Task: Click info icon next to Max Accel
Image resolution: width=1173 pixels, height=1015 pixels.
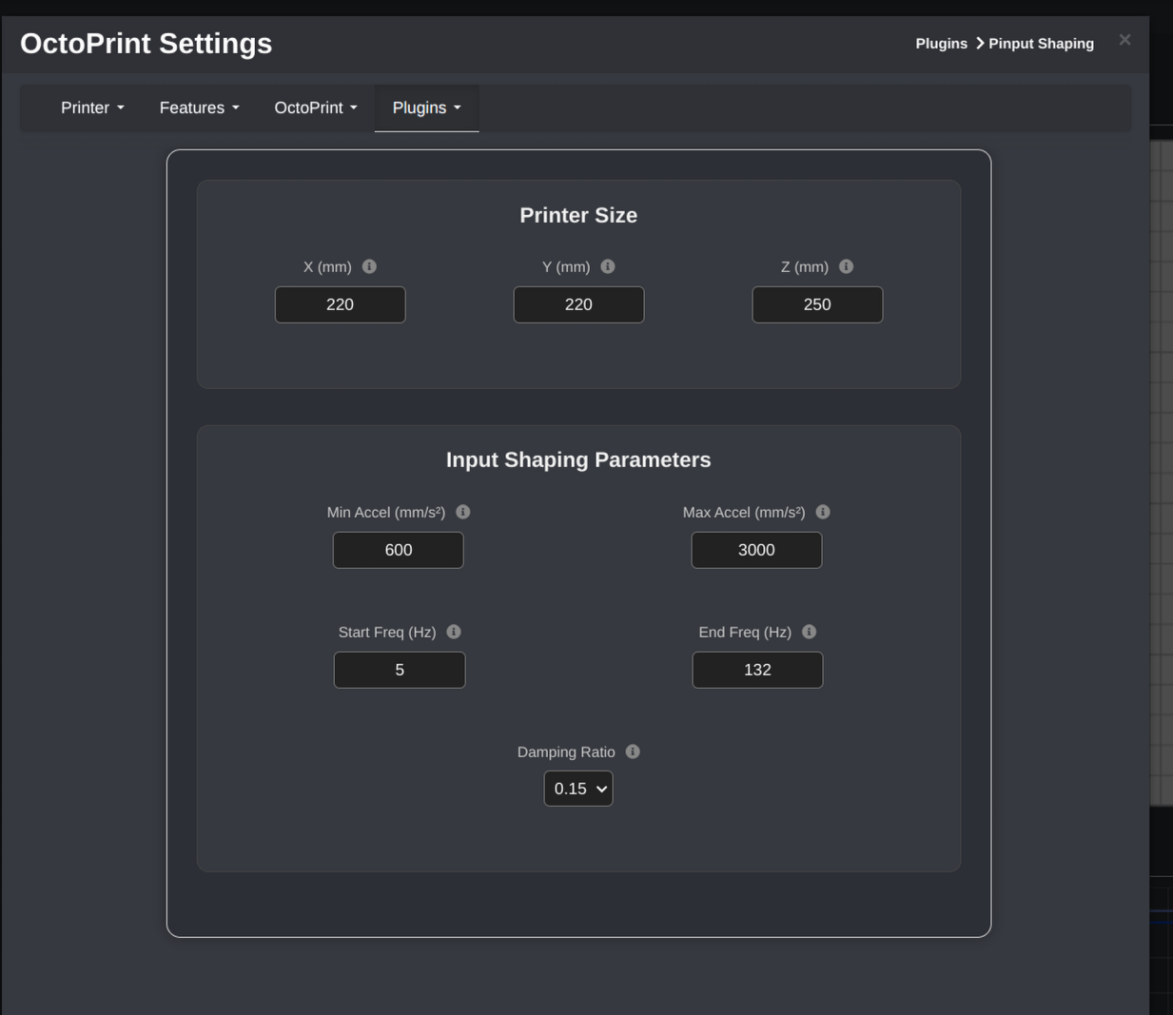Action: coord(823,512)
